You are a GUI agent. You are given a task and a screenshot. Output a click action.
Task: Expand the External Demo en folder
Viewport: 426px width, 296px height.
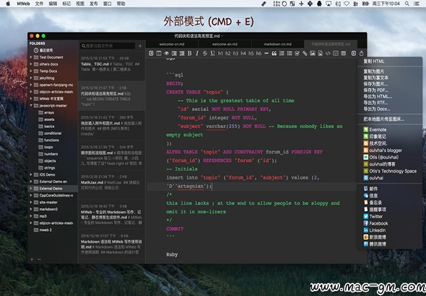pos(31,181)
